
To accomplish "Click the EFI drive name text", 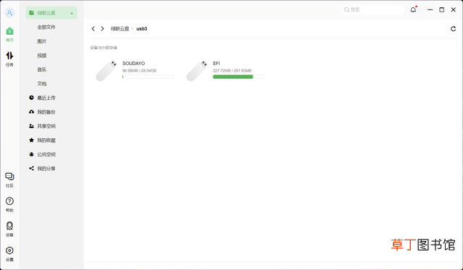I will point(216,63).
